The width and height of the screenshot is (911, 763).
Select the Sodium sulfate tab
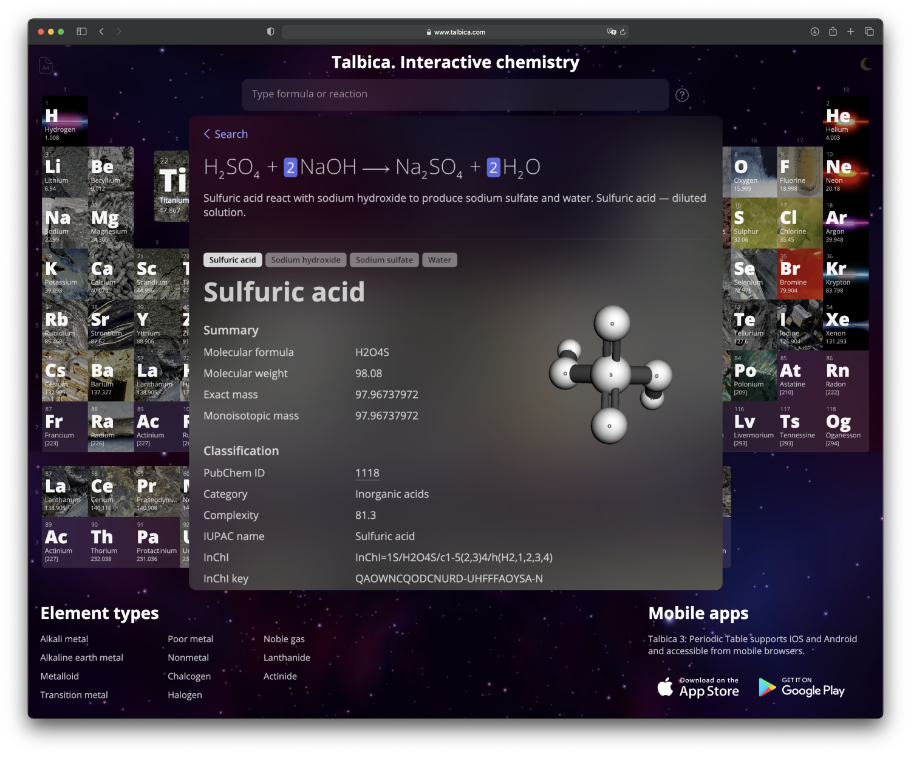(384, 260)
